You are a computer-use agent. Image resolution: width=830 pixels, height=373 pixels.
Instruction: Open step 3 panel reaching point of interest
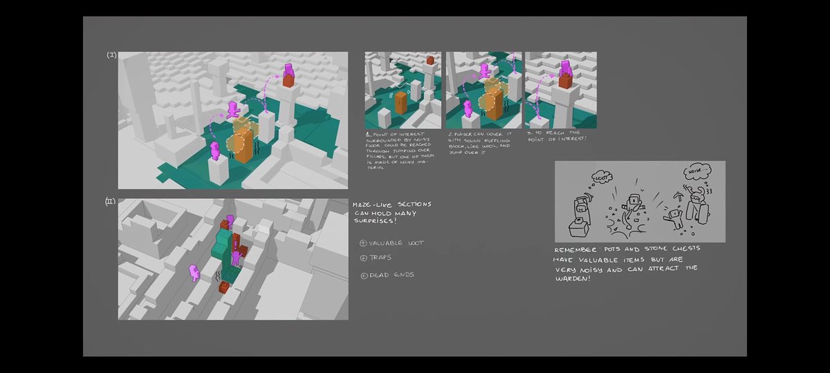(561, 90)
